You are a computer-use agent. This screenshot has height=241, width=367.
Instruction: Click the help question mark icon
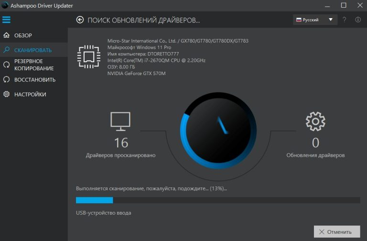click(344, 20)
